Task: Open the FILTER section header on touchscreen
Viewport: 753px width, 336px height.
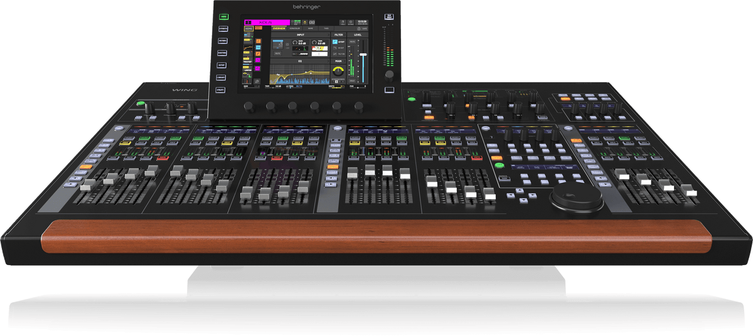Action: (339, 35)
